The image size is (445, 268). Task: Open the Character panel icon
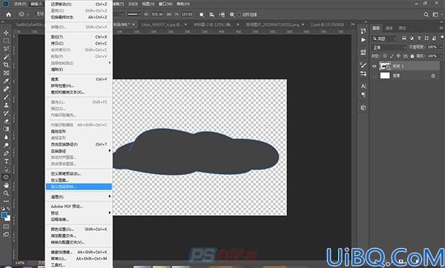coord(363,86)
